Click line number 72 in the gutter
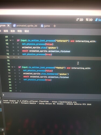Screen dimensions: 101x135 (x=8, y=50)
